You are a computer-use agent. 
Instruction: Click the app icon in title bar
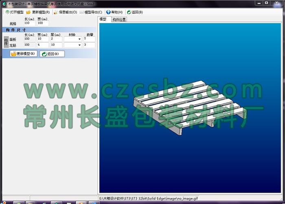pos(4,4)
